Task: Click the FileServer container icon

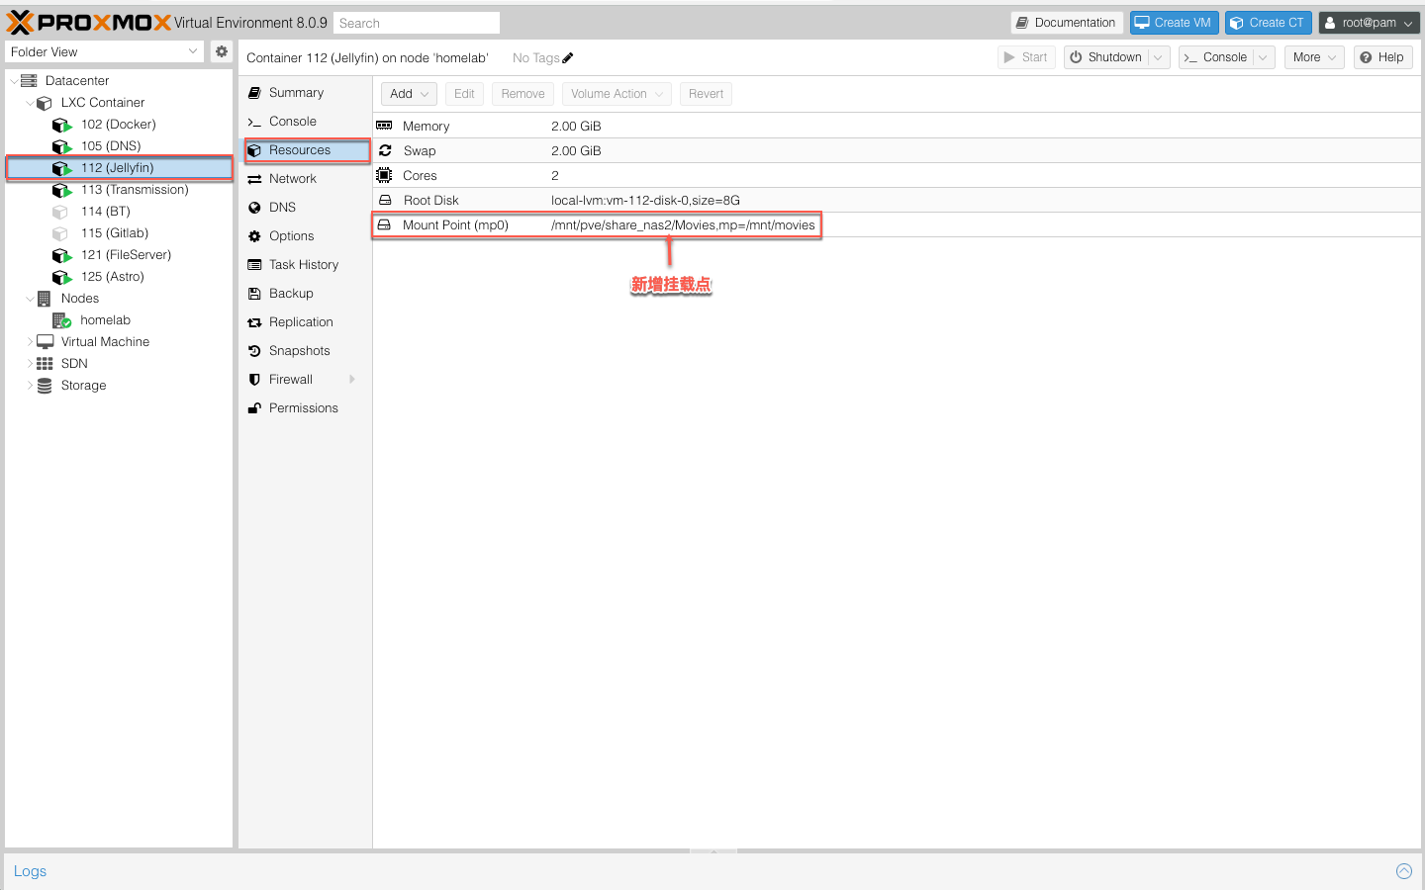Action: click(61, 255)
